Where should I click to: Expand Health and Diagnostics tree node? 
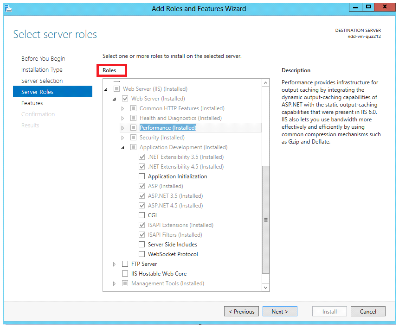(x=123, y=118)
